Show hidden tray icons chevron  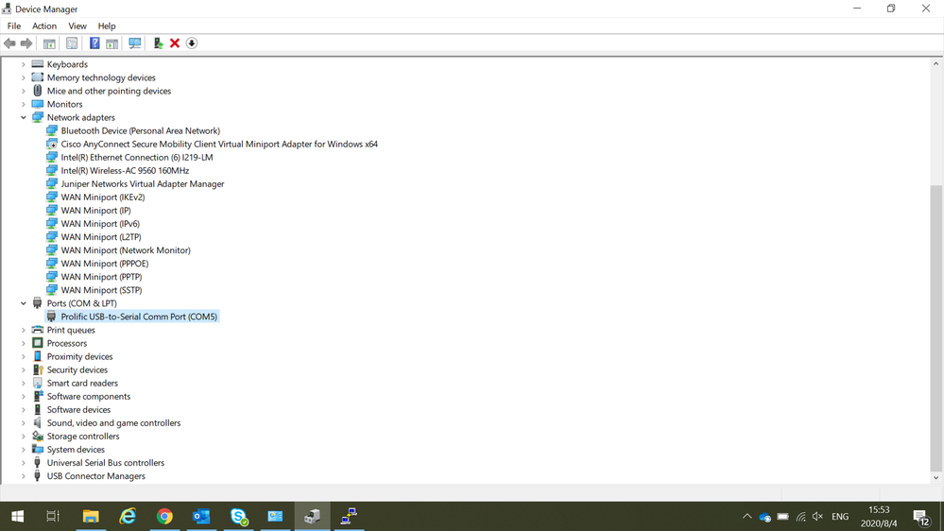747,517
